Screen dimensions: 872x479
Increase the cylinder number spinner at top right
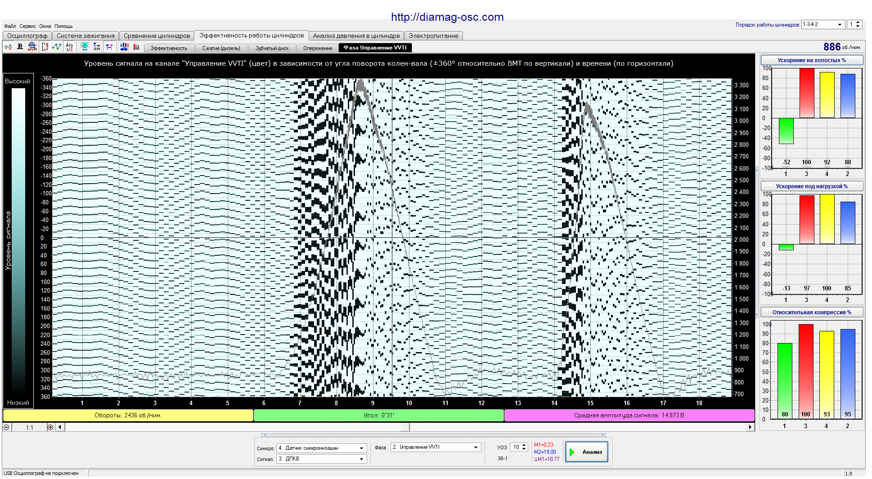coord(858,23)
